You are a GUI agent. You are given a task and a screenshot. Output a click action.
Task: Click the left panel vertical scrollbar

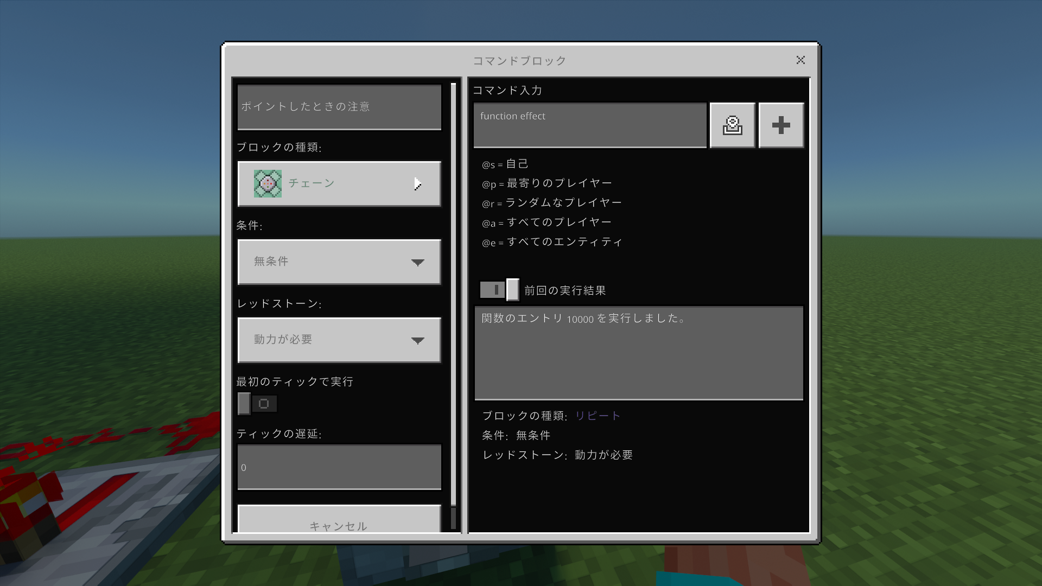coord(454,293)
